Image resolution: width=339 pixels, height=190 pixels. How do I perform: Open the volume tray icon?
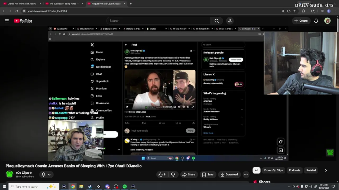tap(310, 187)
